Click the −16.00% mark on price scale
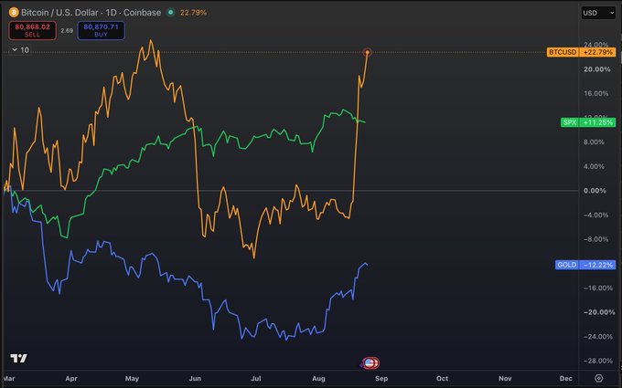 tap(598, 288)
